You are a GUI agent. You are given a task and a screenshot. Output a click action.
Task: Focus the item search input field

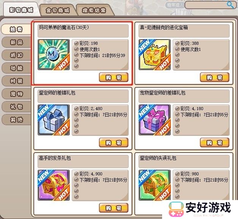206,5
